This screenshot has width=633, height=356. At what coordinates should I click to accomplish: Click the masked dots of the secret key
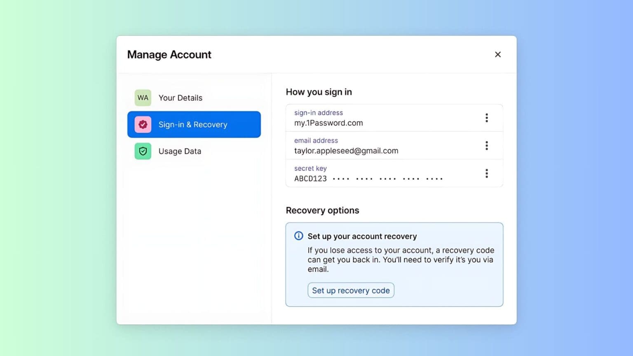click(387, 179)
